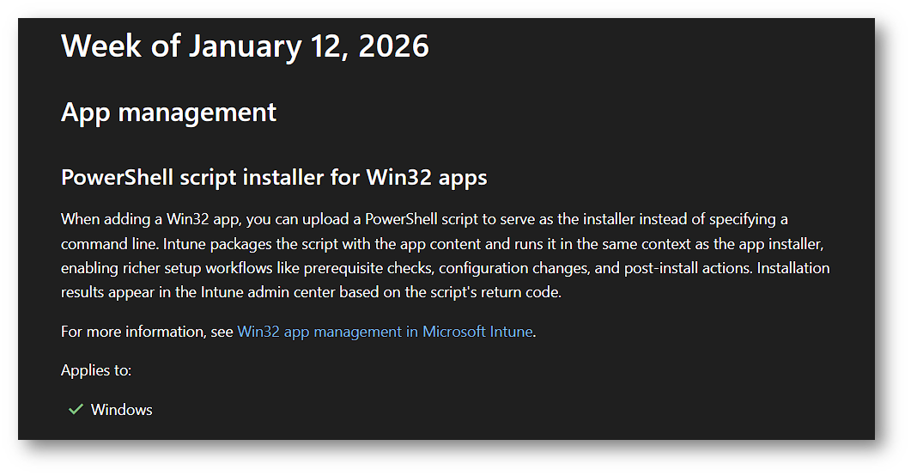Click the "Windows" platform text
The height and width of the screenshot is (476, 911).
coord(122,410)
